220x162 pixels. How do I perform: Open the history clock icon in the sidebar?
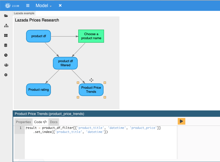point(6,55)
